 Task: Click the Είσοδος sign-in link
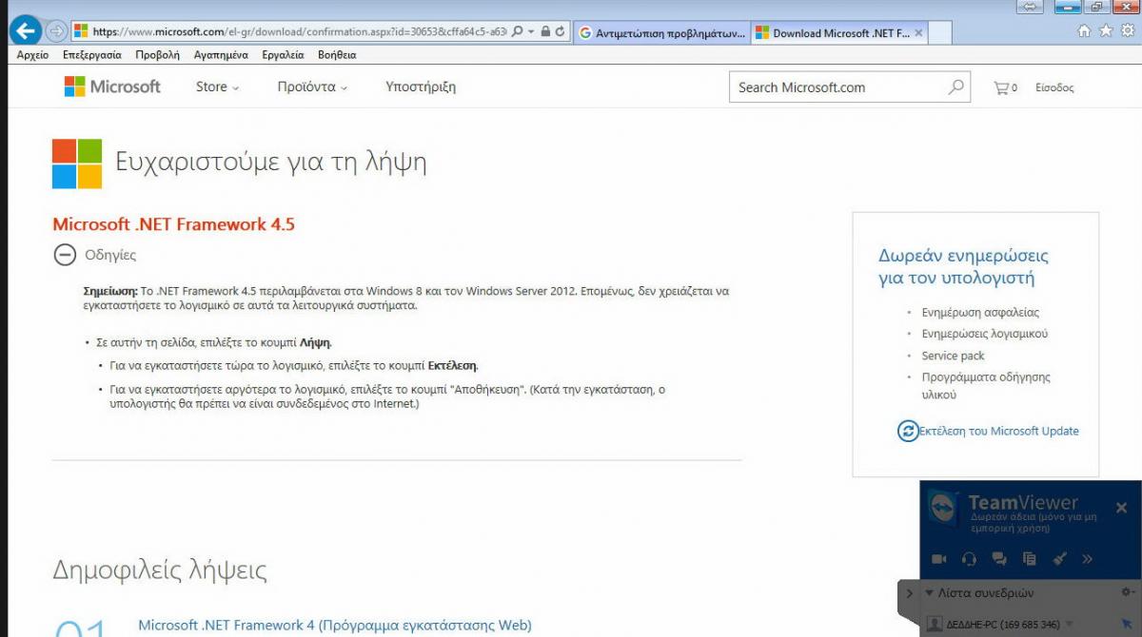[x=1054, y=87]
